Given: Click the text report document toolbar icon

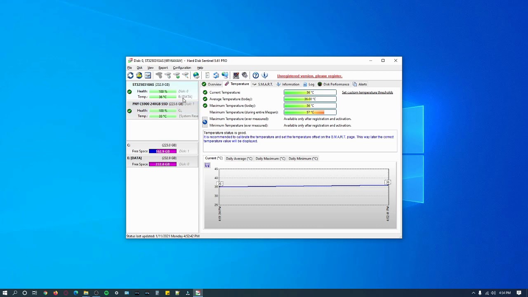Looking at the screenshot, I should (x=207, y=75).
